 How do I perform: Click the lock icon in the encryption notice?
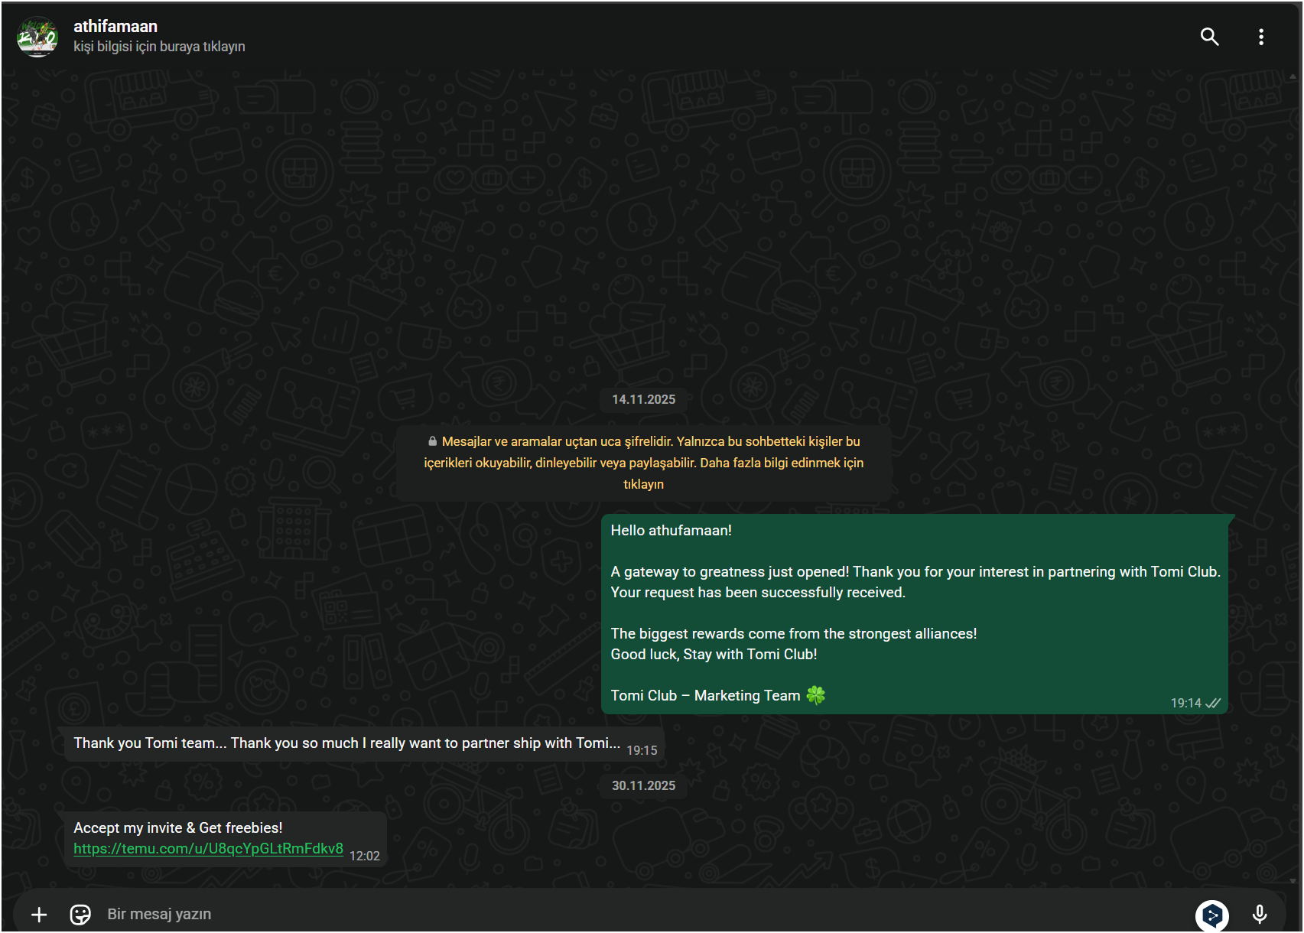(433, 441)
